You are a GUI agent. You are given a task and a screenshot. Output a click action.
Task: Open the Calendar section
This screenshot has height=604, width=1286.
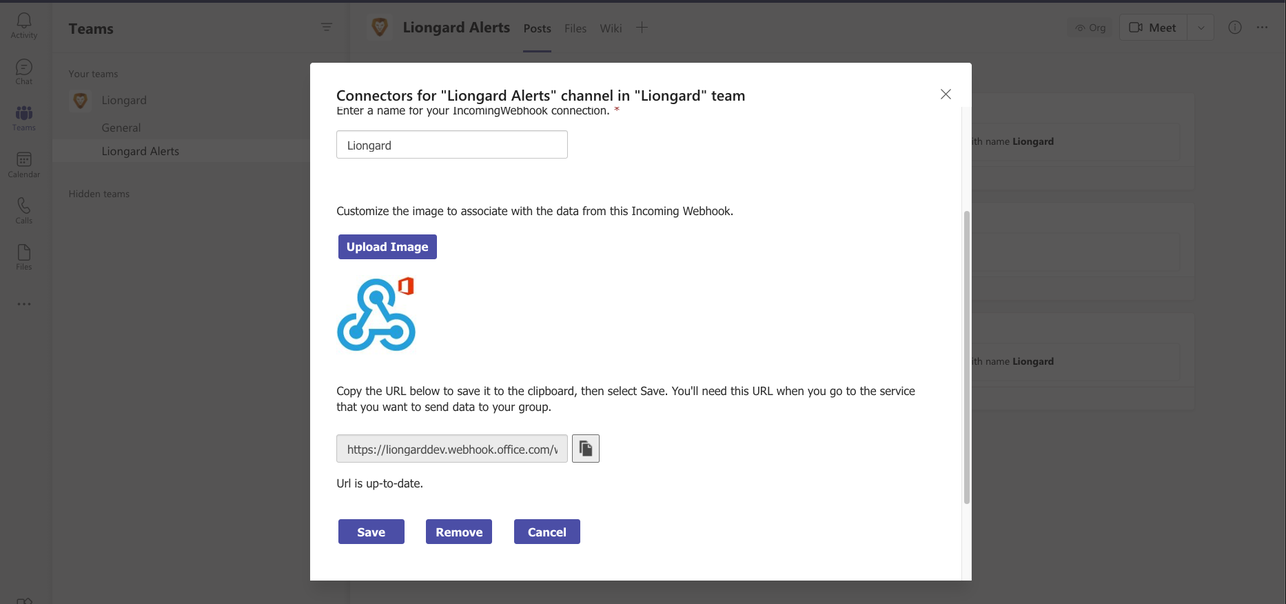[24, 165]
